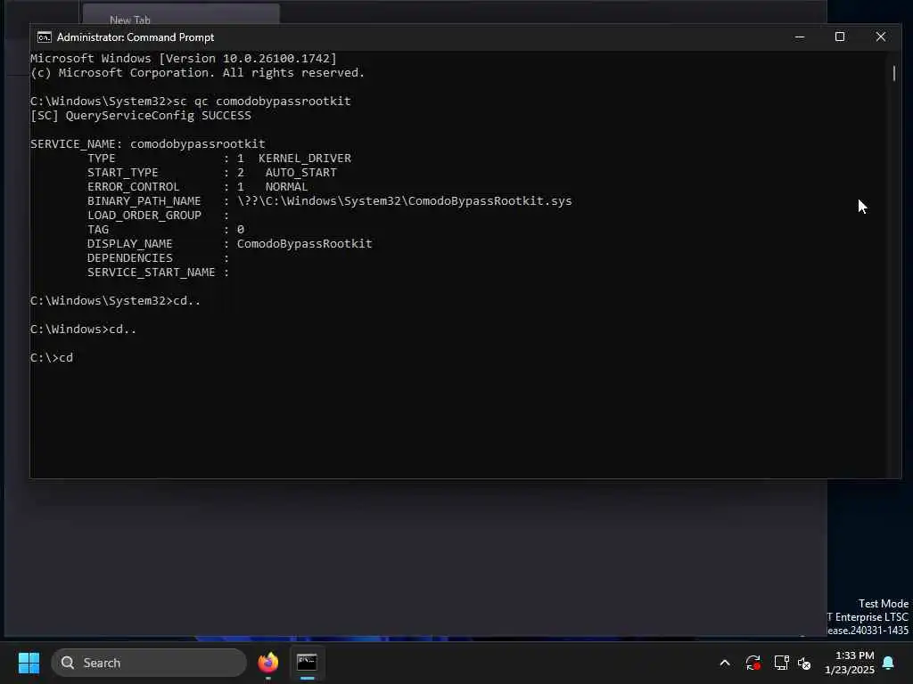Click the 'DEPENDENCIES' label
The height and width of the screenshot is (684, 913).
pyautogui.click(x=130, y=257)
